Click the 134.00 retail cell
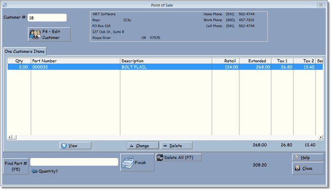The image size is (331, 190). (x=225, y=67)
